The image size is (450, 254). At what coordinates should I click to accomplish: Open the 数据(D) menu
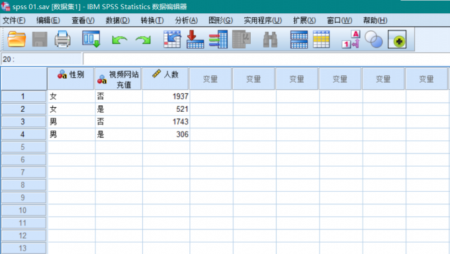pos(118,21)
